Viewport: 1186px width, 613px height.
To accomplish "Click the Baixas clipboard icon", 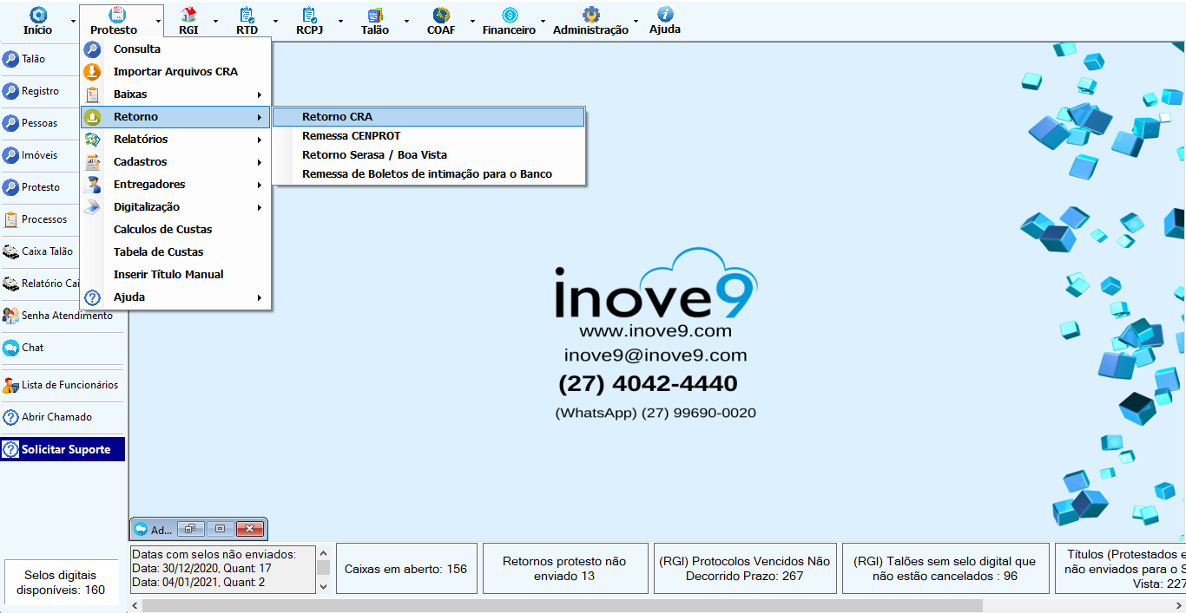I will (x=93, y=95).
